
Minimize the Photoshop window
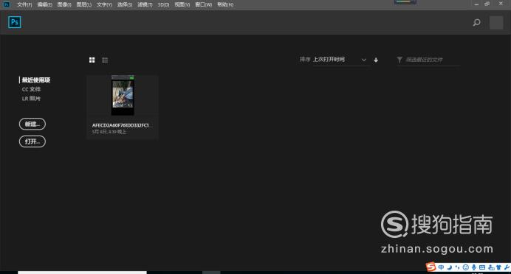coord(476,4)
